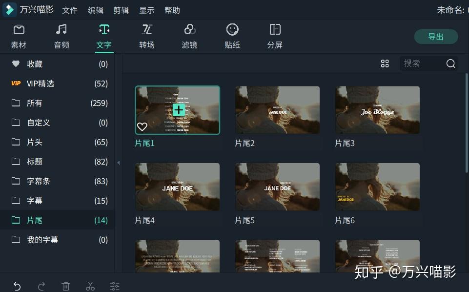Select the scissors cut icon

coord(90,286)
